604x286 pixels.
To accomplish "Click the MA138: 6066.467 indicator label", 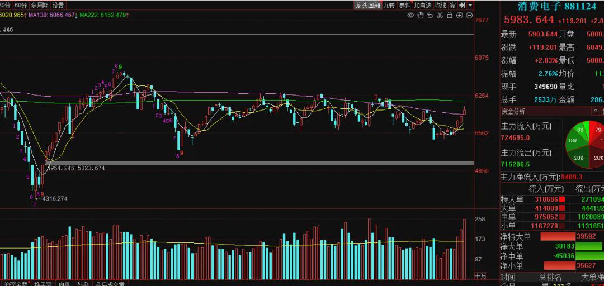I will point(51,15).
